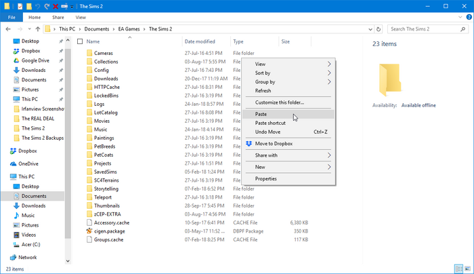
Task: Click the Properties checkmark icon in the title bar
Action: (20, 6)
